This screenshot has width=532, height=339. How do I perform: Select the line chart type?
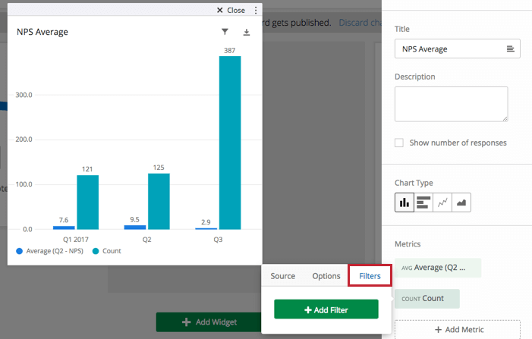point(442,202)
